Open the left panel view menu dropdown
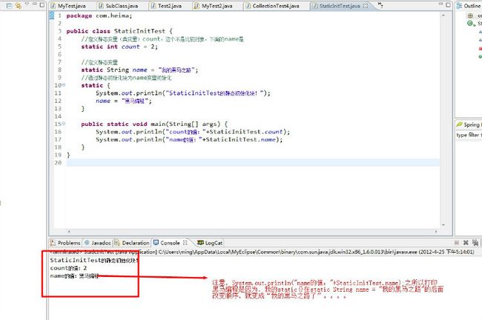The width and height of the screenshot is (482, 320). pyautogui.click(x=27, y=4)
